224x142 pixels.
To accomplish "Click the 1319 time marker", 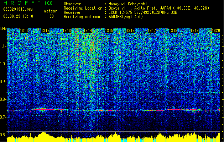I will pos(194,31).
